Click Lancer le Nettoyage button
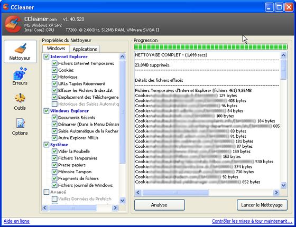Viewport: 296px width, 227px height. coord(262,205)
